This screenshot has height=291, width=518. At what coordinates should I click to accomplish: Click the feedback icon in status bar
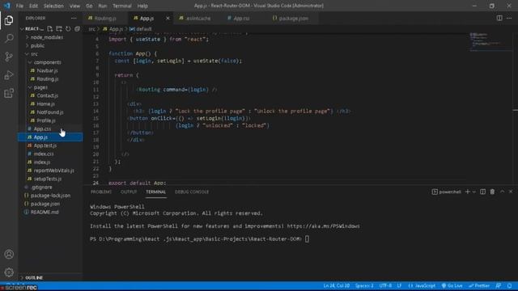[x=499, y=285]
